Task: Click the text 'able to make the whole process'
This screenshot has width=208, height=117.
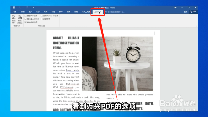Action: coord(135,95)
